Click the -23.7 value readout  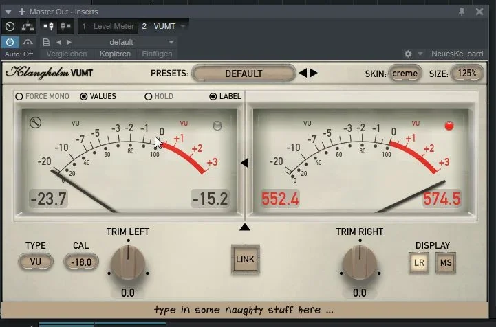[x=48, y=199]
